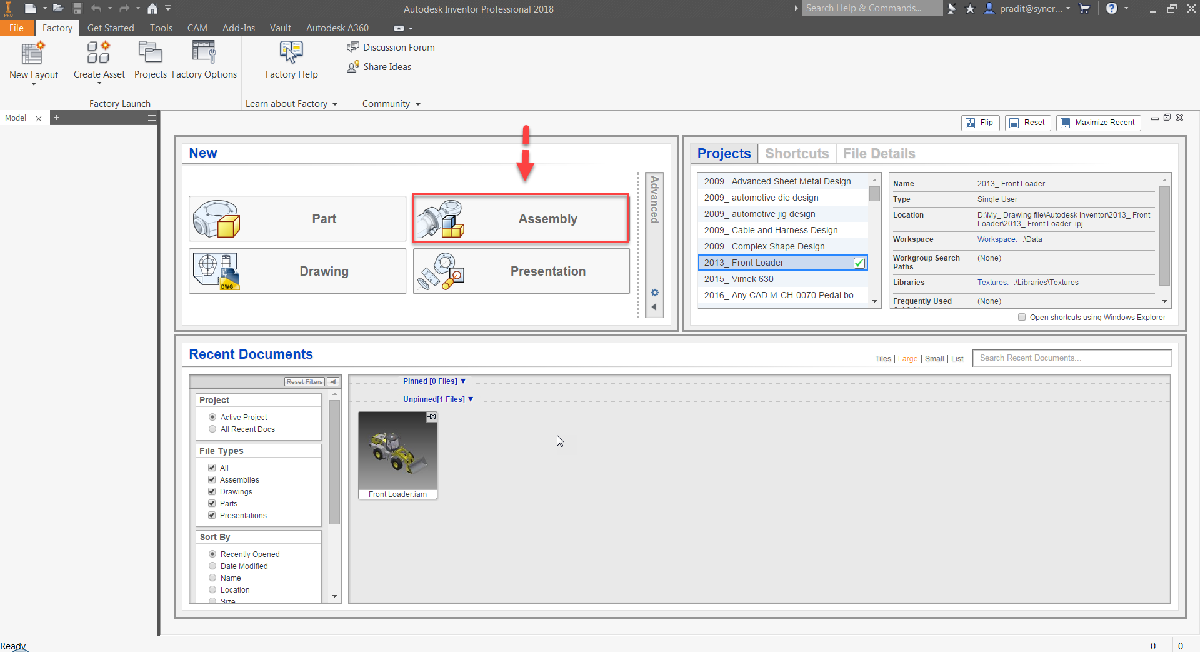Open the Workspace link
This screenshot has width=1200, height=652.
click(996, 239)
